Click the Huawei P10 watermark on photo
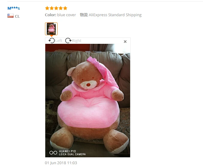 click(67, 153)
